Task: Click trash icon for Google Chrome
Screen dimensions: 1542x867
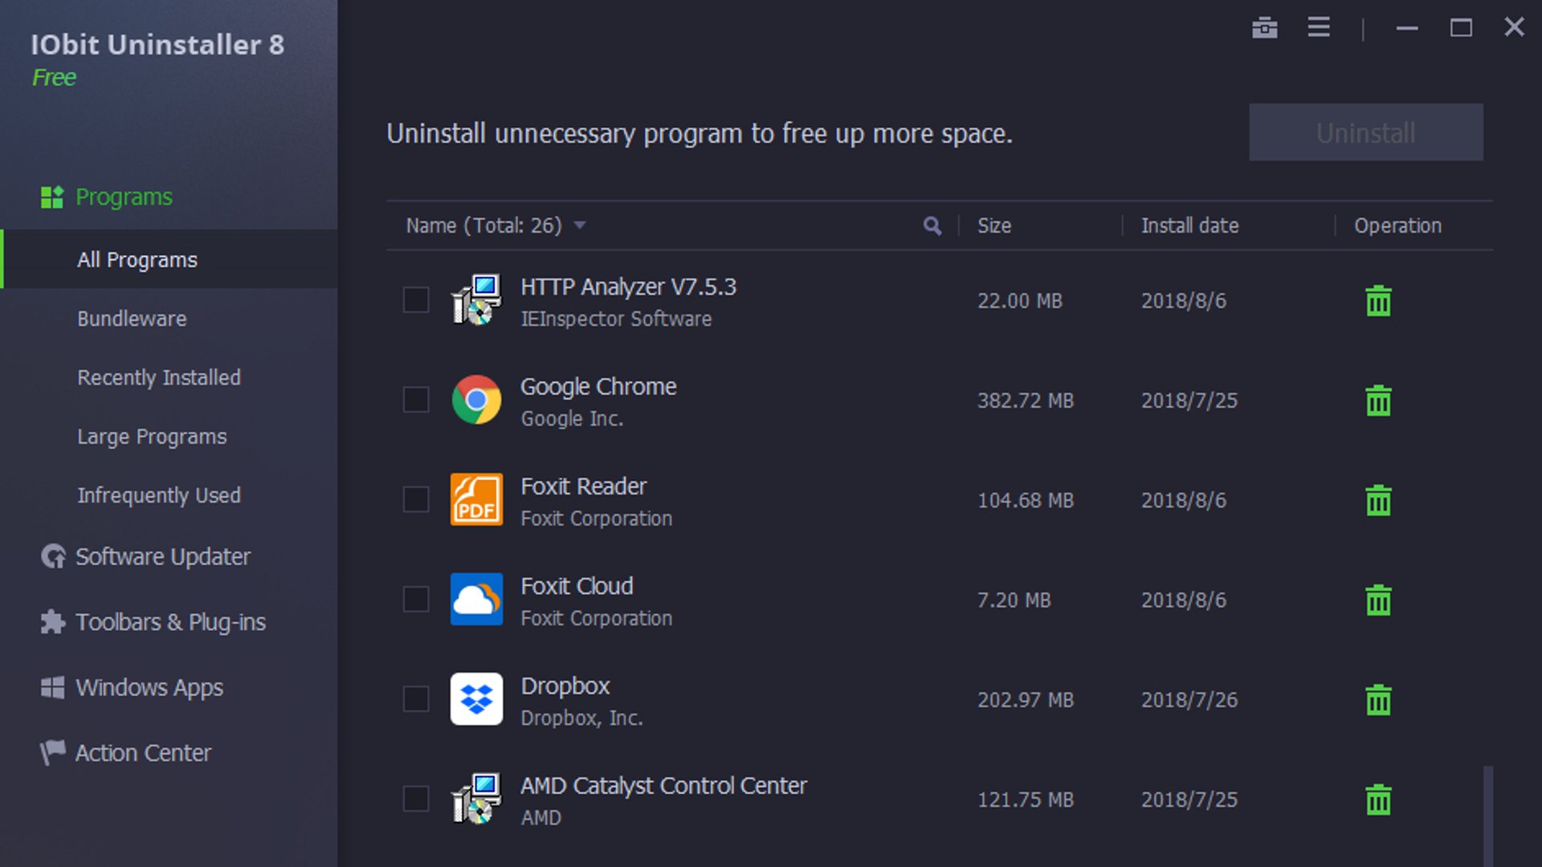Action: tap(1378, 401)
